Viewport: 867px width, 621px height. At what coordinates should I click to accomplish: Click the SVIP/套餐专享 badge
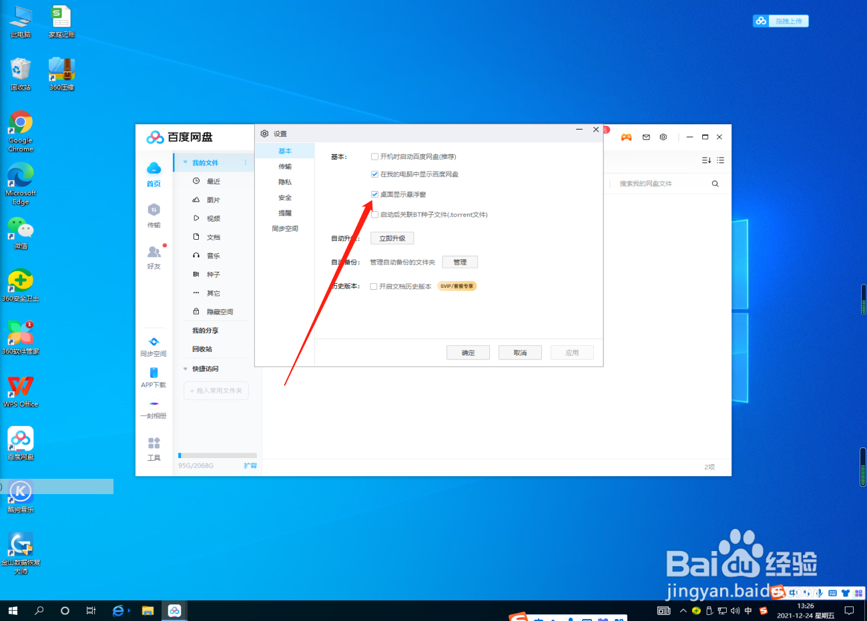(457, 286)
